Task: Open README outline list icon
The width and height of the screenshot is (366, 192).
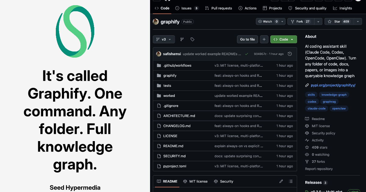Action: pyautogui.click(x=291, y=181)
